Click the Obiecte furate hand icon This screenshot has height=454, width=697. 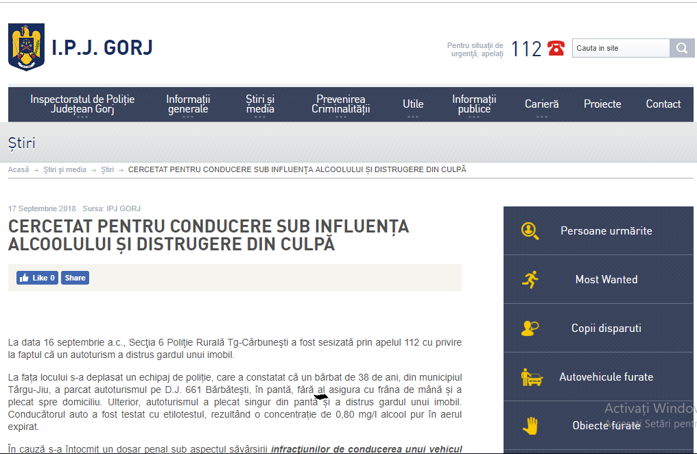pos(530,426)
